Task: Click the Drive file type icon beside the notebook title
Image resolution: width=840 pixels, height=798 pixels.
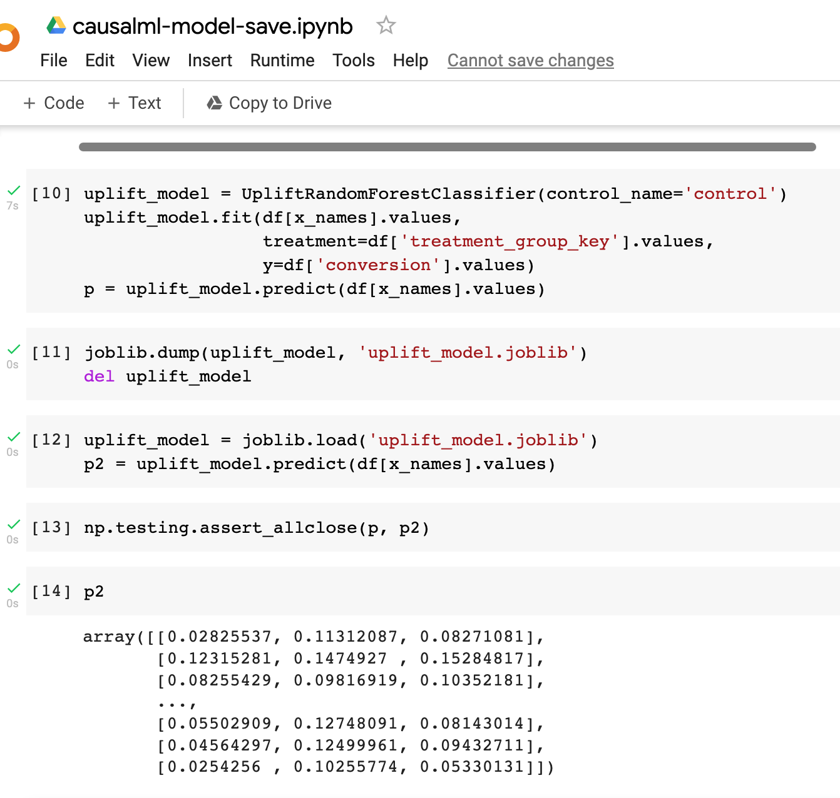Action: point(55,26)
